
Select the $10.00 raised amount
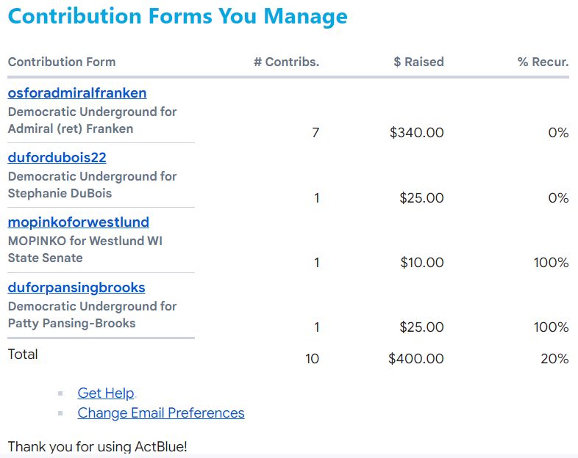point(421,263)
